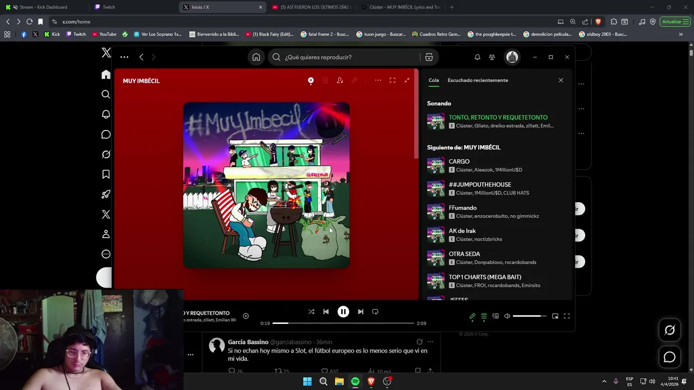Open more options in now playing view
The height and width of the screenshot is (390, 694).
[x=378, y=80]
